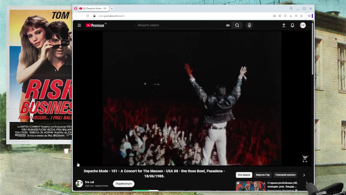
Task: Select the Мартин Гор chip
Action: point(263,175)
